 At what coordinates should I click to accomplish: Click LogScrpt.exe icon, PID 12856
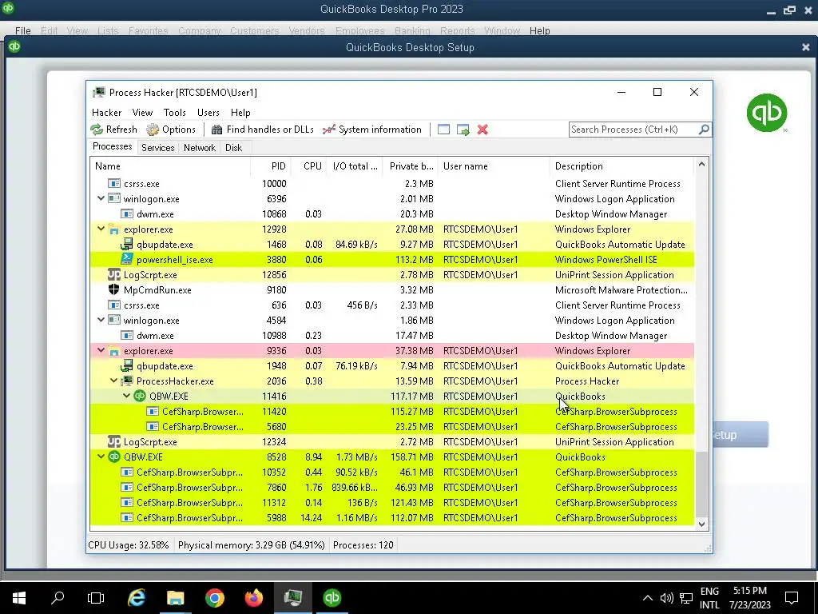113,274
